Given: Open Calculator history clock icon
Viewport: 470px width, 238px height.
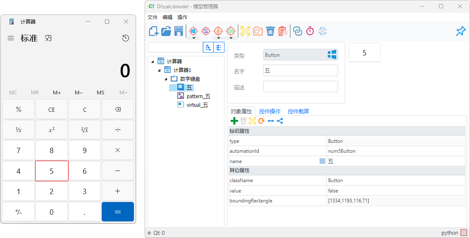Looking at the screenshot, I should pos(126,38).
